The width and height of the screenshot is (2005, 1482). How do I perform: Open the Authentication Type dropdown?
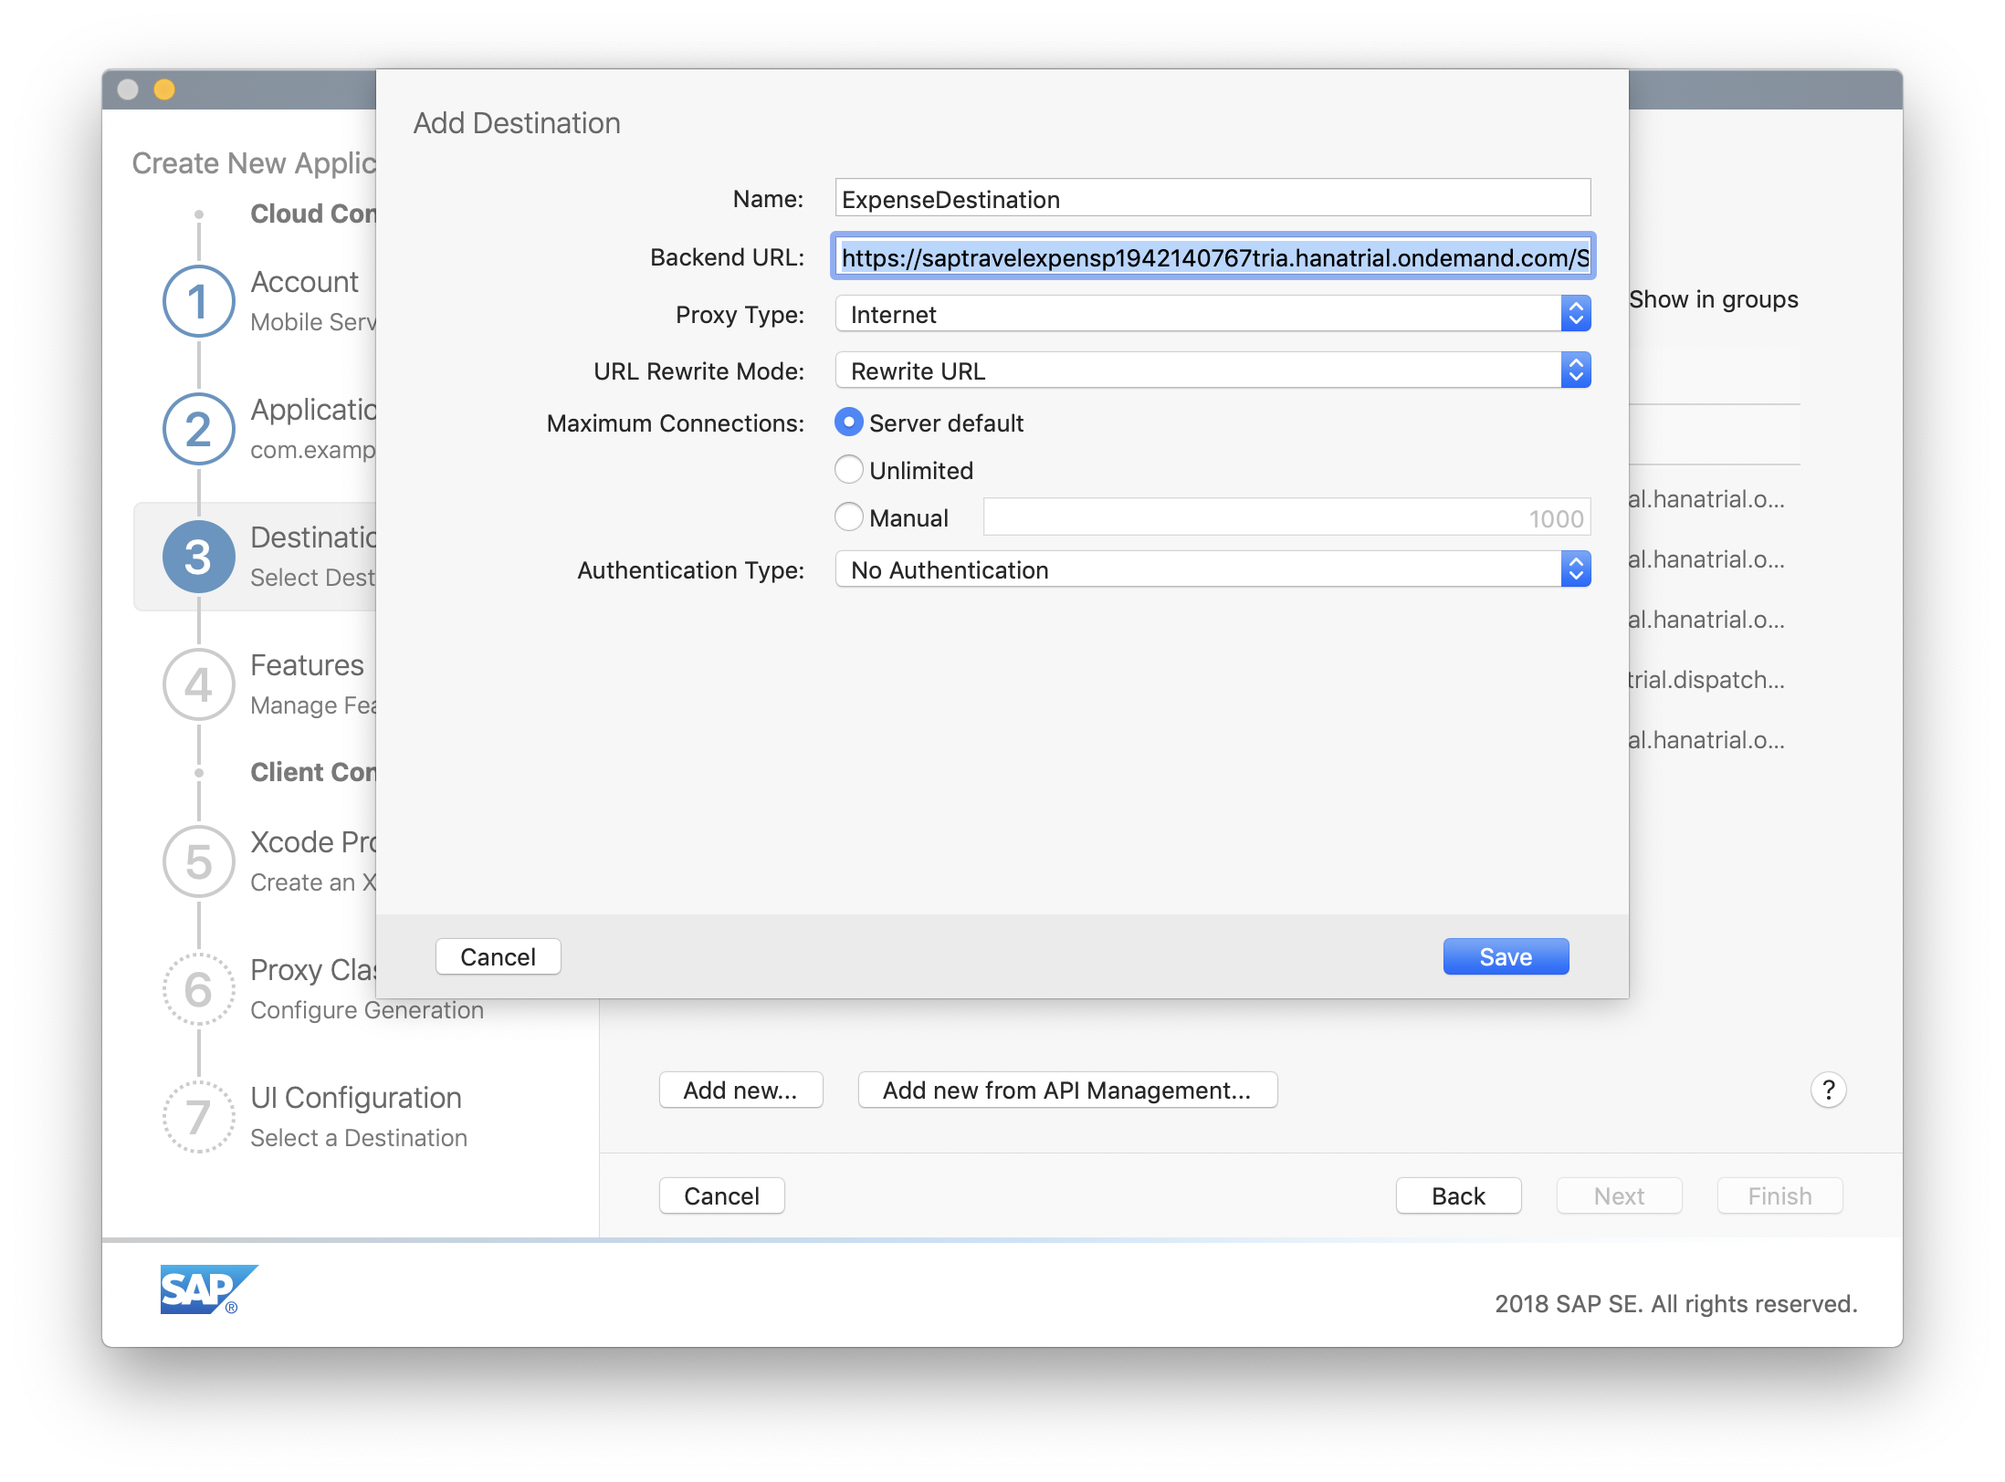(x=1212, y=569)
